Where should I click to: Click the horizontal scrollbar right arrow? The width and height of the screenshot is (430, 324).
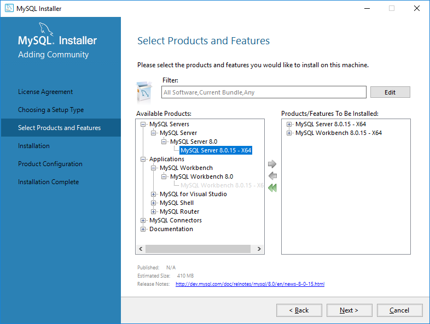259,249
